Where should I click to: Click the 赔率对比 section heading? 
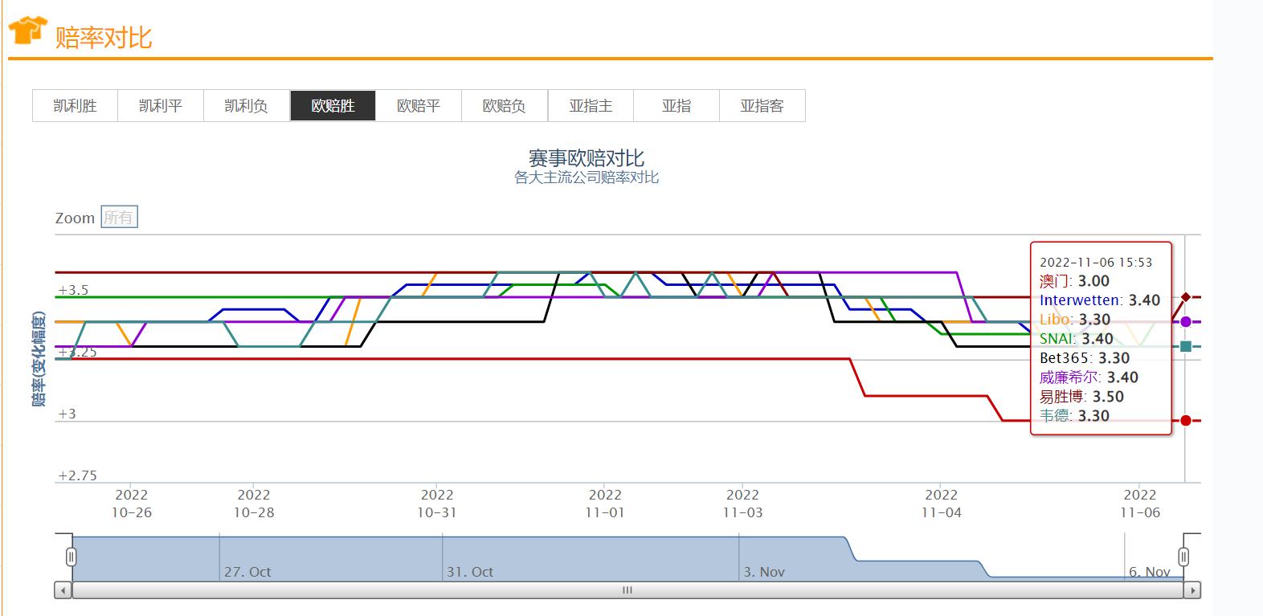(104, 38)
